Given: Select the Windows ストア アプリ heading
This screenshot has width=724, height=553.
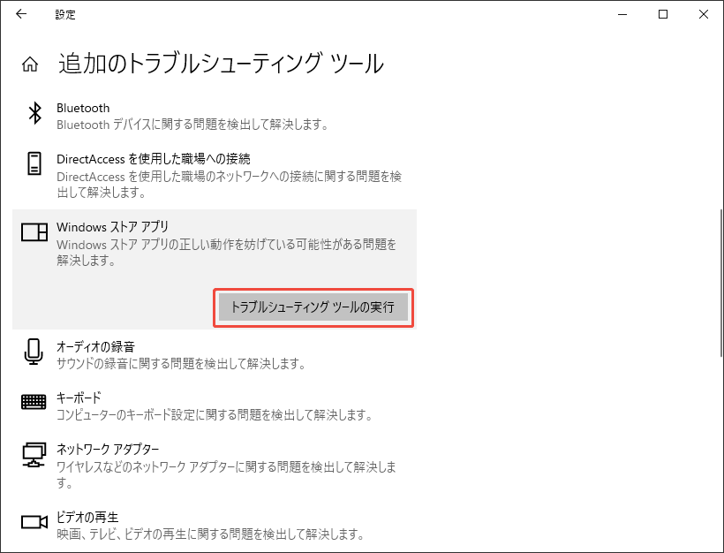Looking at the screenshot, I should pyautogui.click(x=113, y=227).
